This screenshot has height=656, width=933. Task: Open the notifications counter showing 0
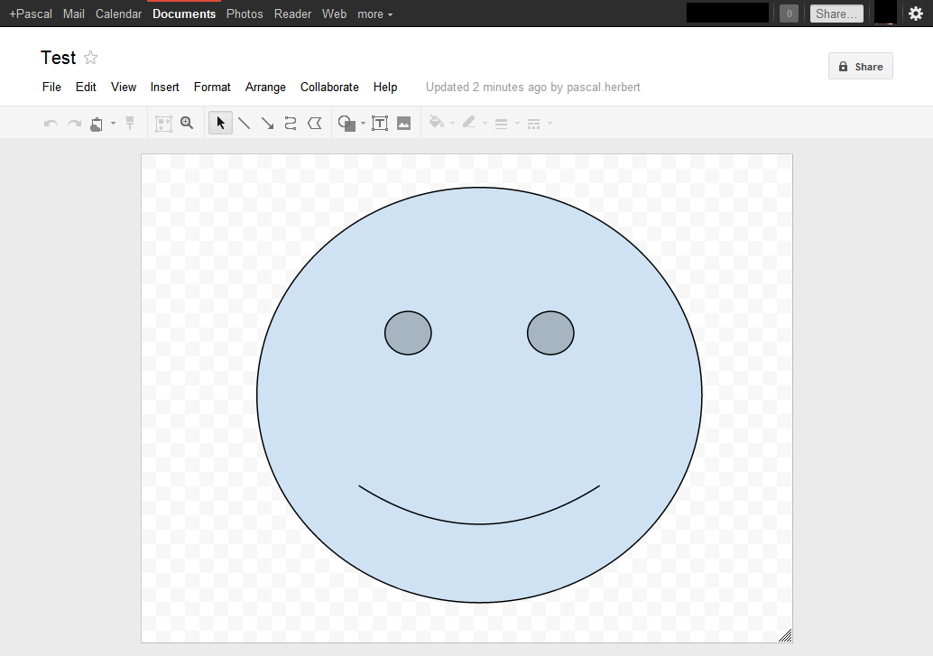789,14
